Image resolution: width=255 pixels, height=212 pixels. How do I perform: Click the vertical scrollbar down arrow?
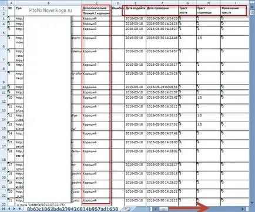252,203
